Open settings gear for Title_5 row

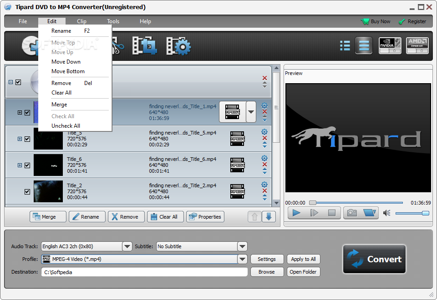[264, 132]
